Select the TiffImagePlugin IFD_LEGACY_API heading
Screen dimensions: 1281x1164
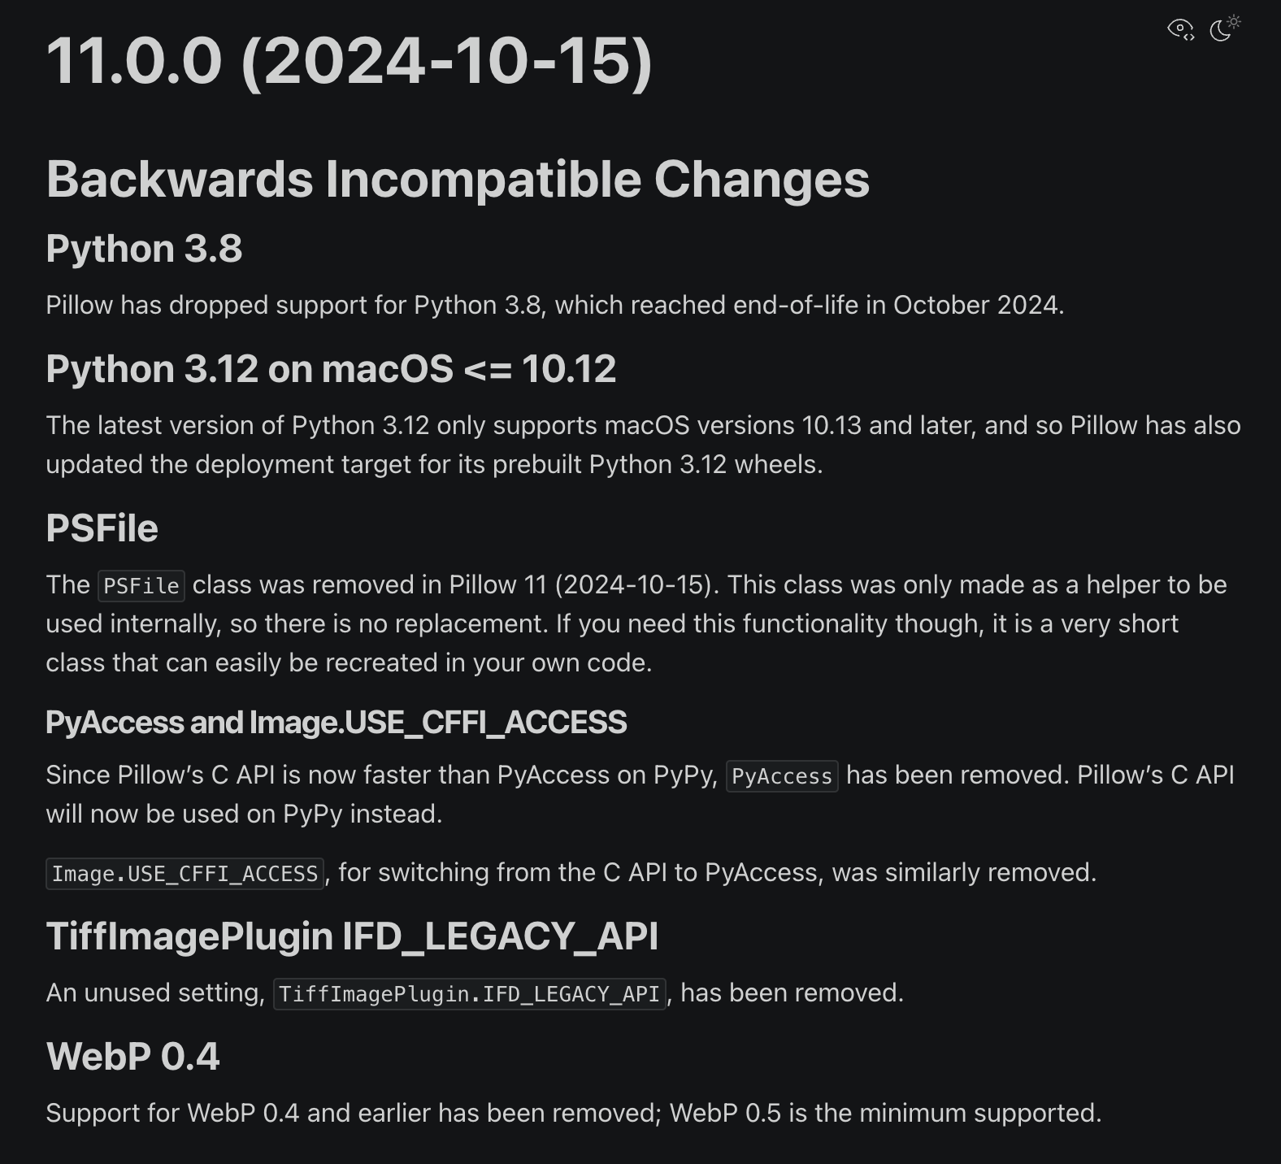tap(352, 936)
